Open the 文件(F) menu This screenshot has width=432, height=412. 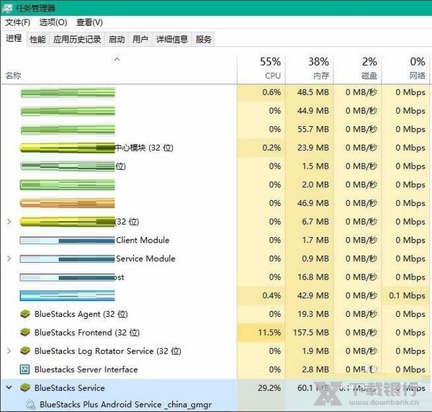18,22
